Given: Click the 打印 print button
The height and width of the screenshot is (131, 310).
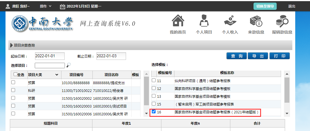Looking at the screenshot, I should click(280, 56).
